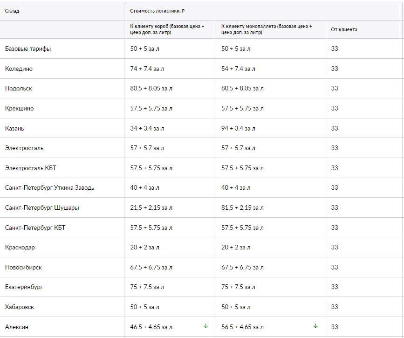This screenshot has height=338, width=404.
Task: Select Санкт-Петербург Уткина Заводь row
Action: (x=202, y=188)
